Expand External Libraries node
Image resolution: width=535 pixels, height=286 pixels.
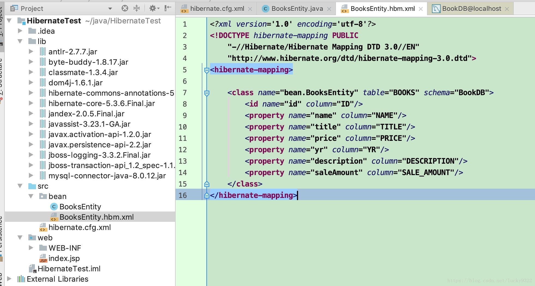point(9,279)
